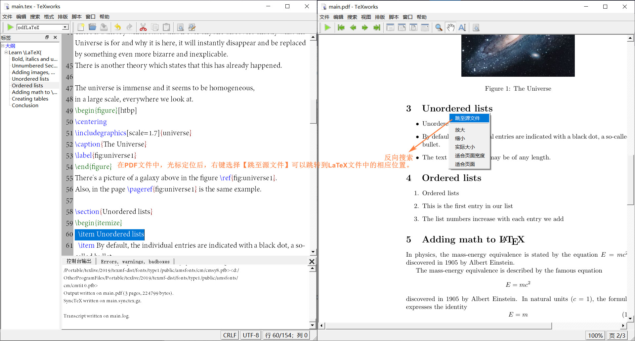Click the 100% zoom level control
Screen dimensions: 635x341
coord(595,335)
